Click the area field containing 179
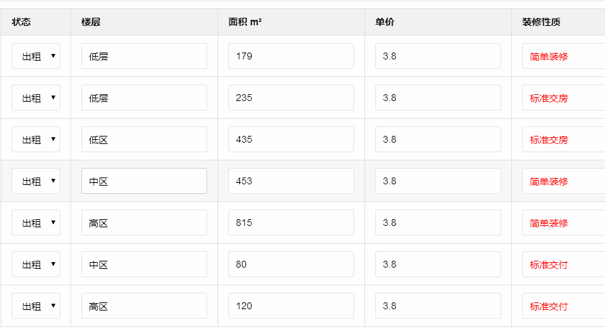The height and width of the screenshot is (329, 605). click(x=291, y=56)
